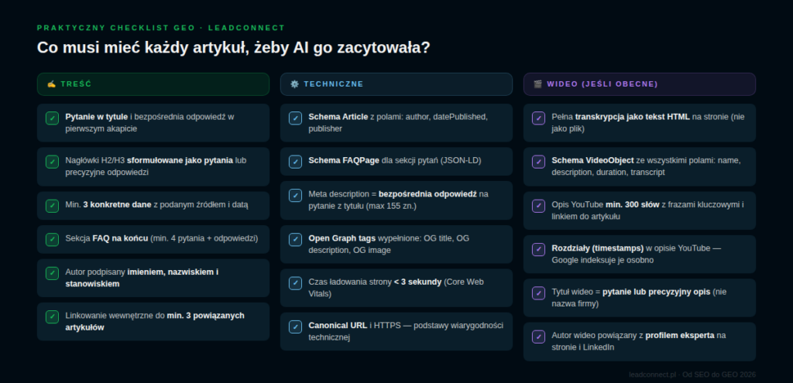The width and height of the screenshot is (793, 383).
Task: Uncheck the 'Nagłówki H2/H3' checkbox
Action: tap(52, 162)
